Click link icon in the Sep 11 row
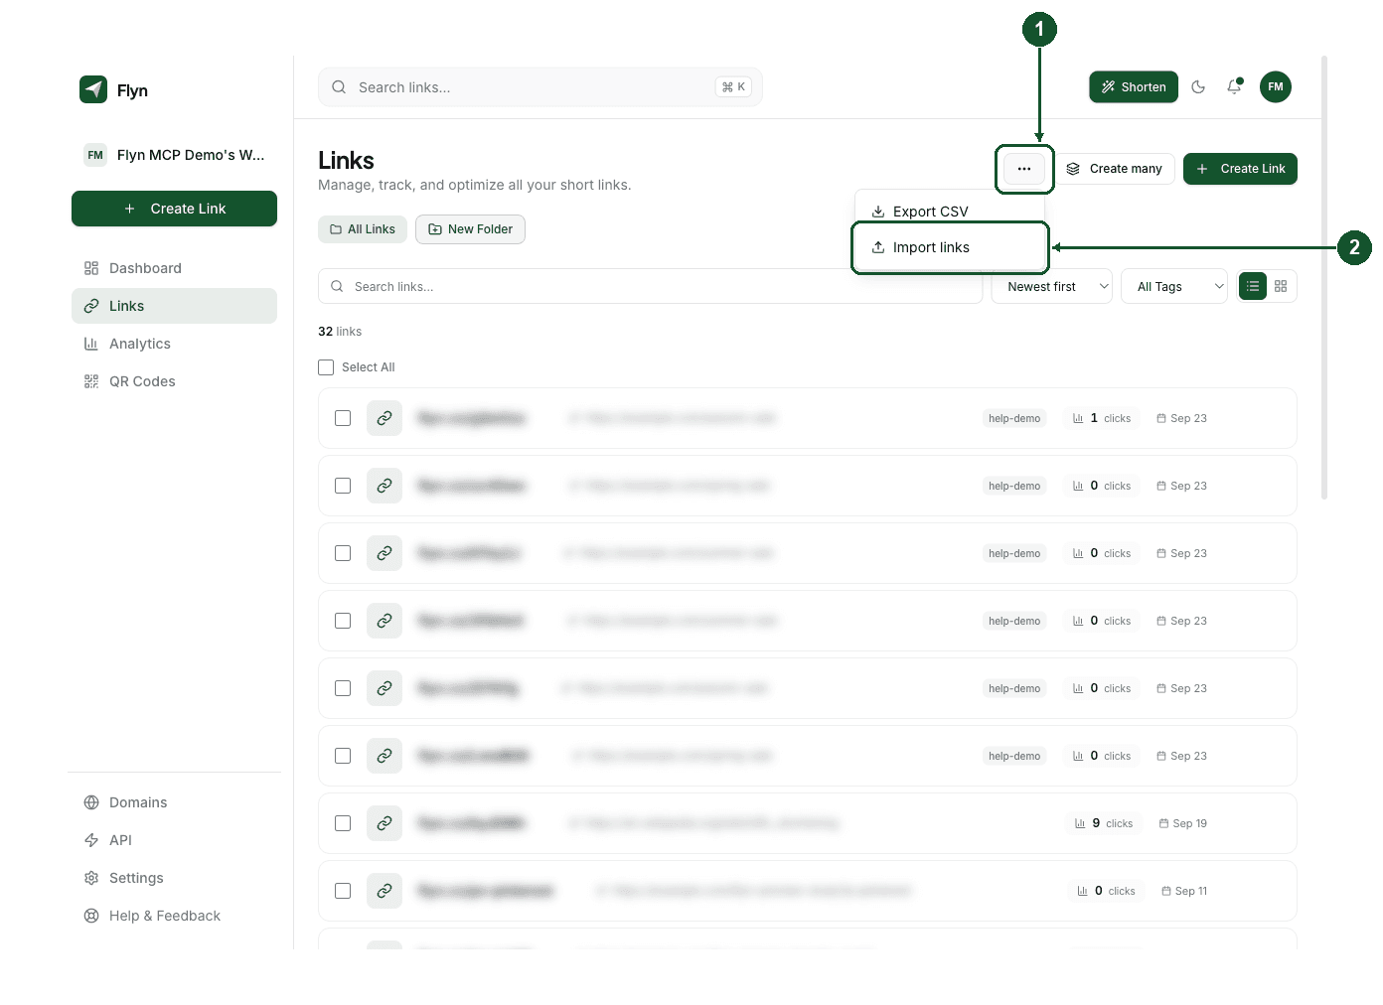The width and height of the screenshot is (1383, 1005). pos(384,891)
